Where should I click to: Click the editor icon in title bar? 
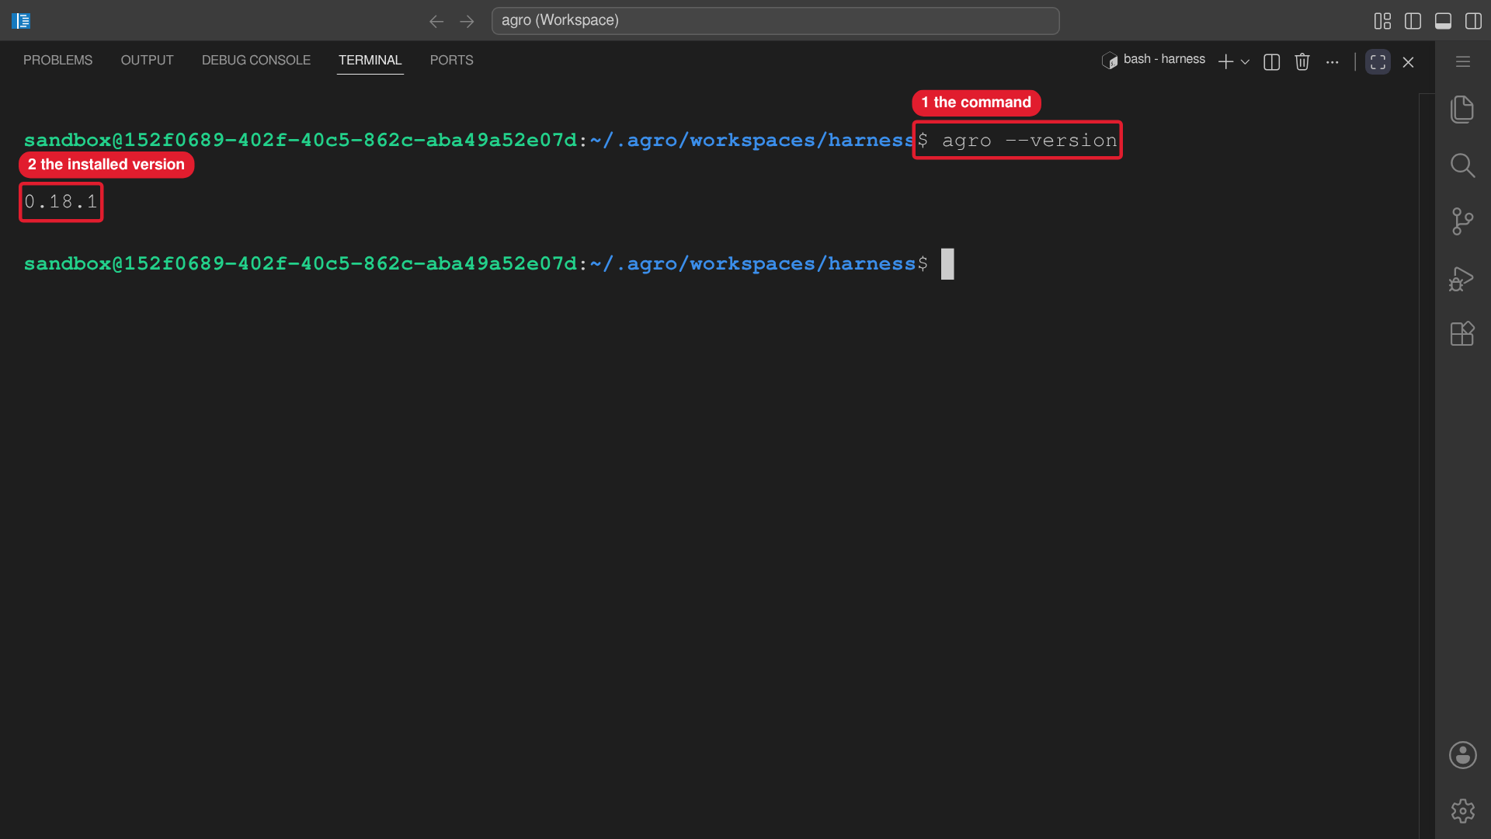click(x=21, y=21)
